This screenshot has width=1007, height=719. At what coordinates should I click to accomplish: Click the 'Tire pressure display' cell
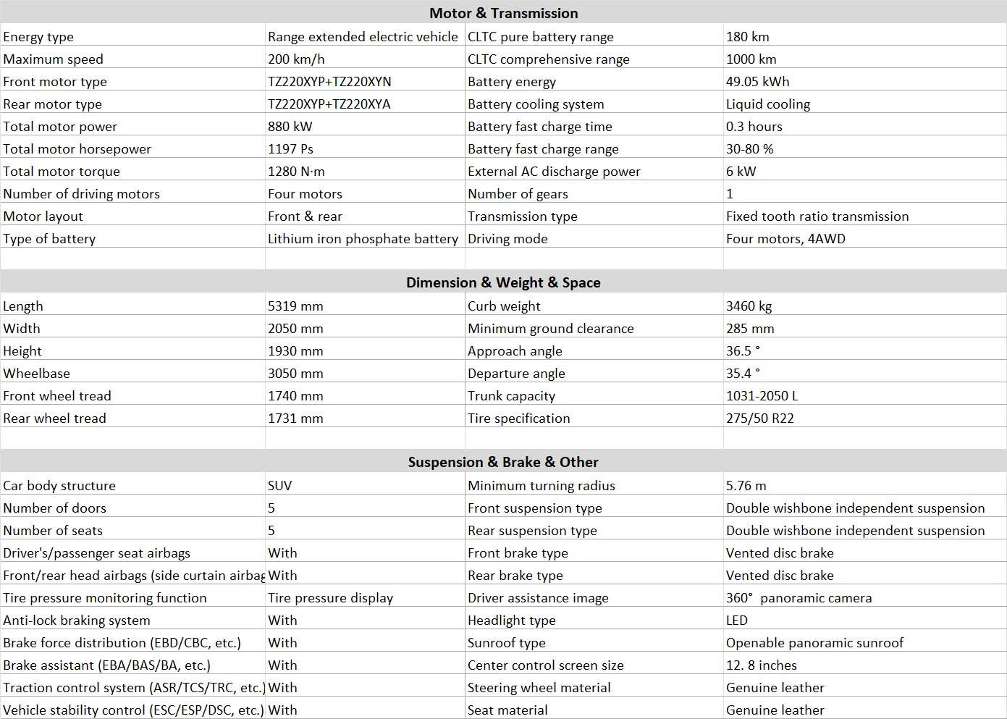365,598
